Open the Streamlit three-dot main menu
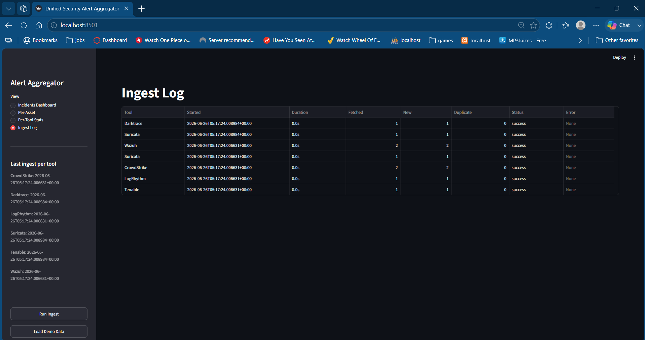The width and height of the screenshot is (645, 340). pyautogui.click(x=634, y=57)
